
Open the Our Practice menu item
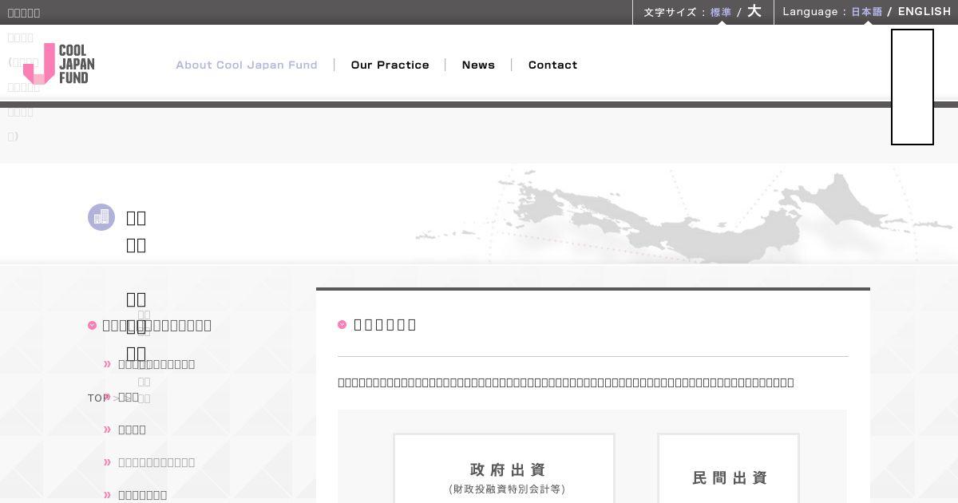pyautogui.click(x=390, y=65)
